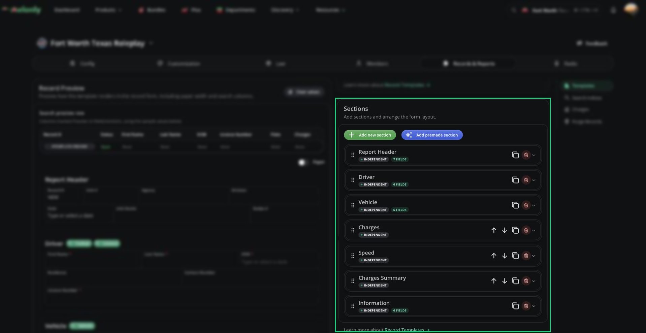Expand the Charges Summary section chevron
646x333 pixels.
click(534, 281)
